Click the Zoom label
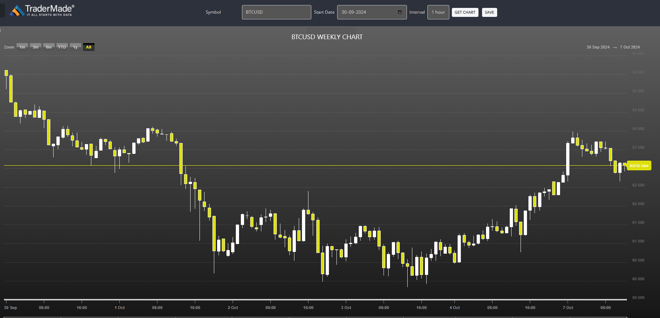Viewport: 660px width, 318px height. (x=9, y=47)
